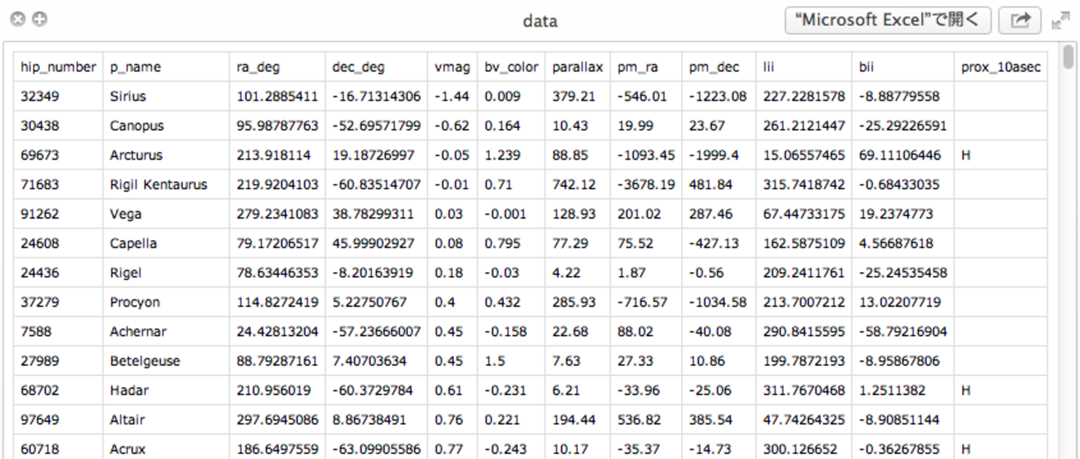Click the zoom plus window button

click(x=39, y=20)
